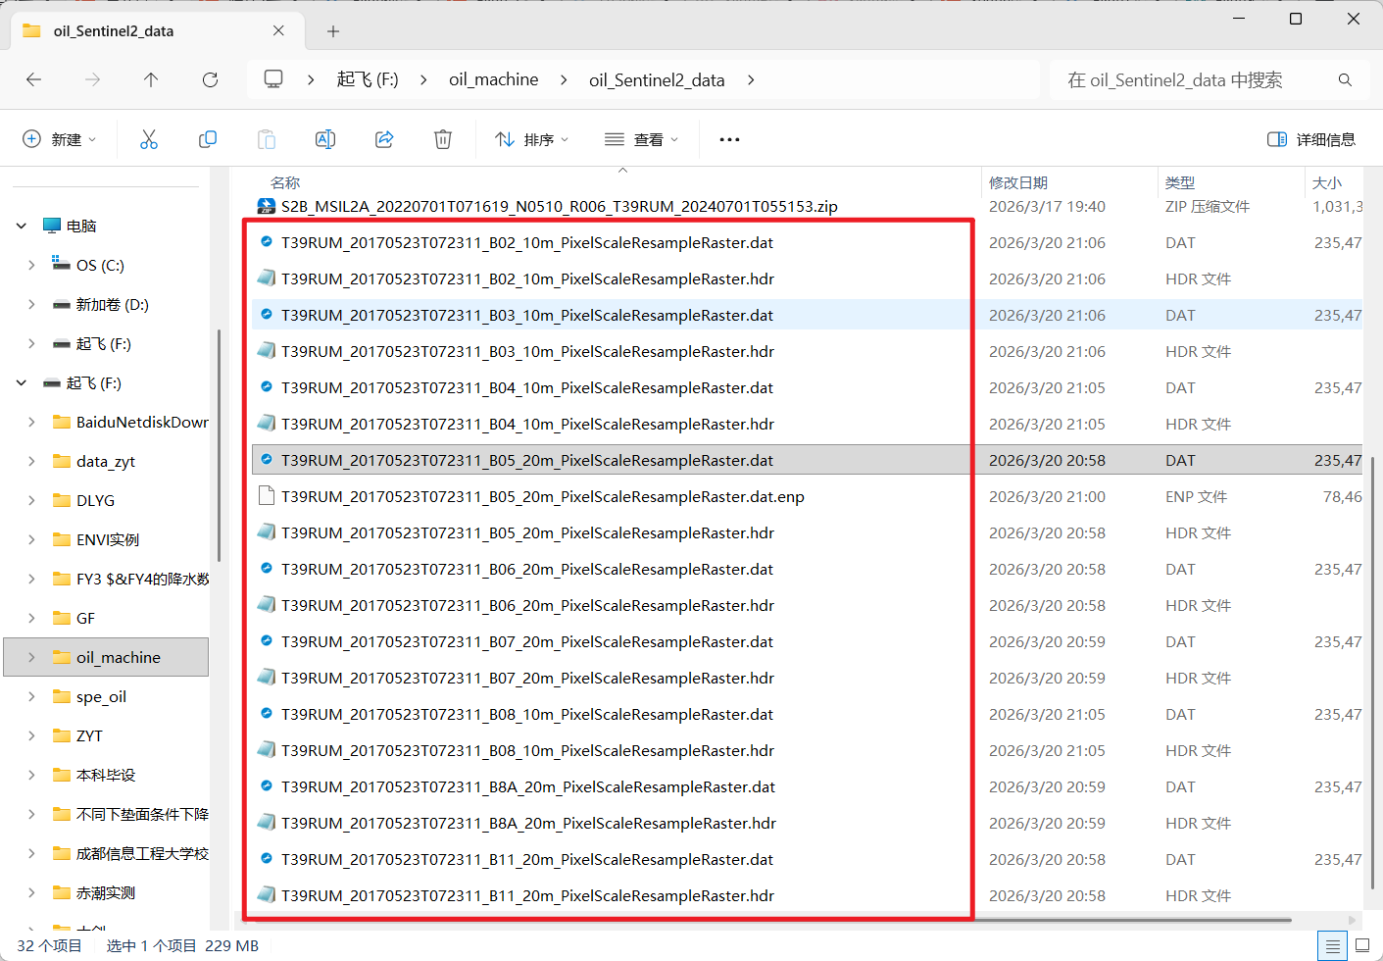The height and width of the screenshot is (961, 1383).
Task: Click the Share icon in toolbar
Action: 384,139
